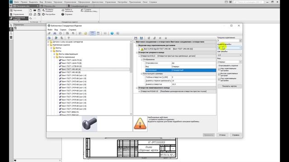The height and width of the screenshot is (162, 289).
Task: Click the Справка button at dialog bottom
Action: point(236,135)
